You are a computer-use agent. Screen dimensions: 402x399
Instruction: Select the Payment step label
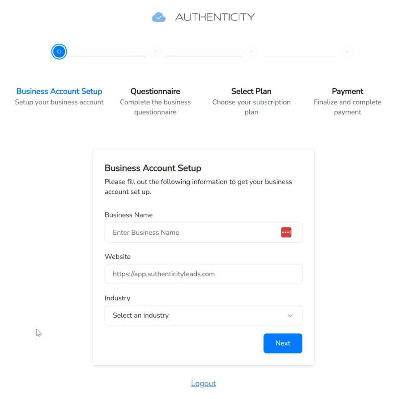347,91
